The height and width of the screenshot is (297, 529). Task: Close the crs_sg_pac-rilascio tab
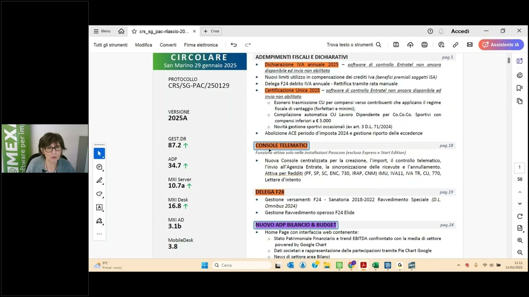pos(194,31)
